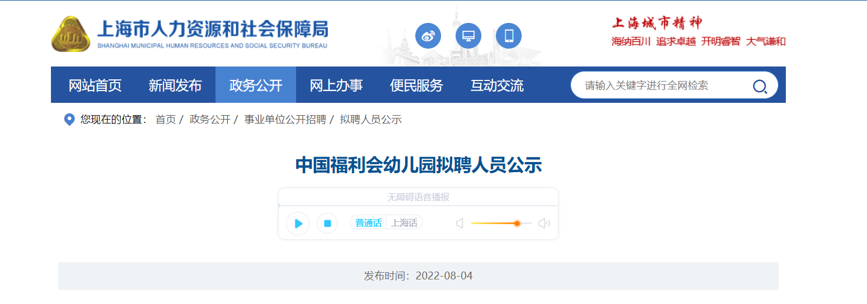Open the mobile phone version icon
This screenshot has height=304, width=867.
click(x=509, y=36)
